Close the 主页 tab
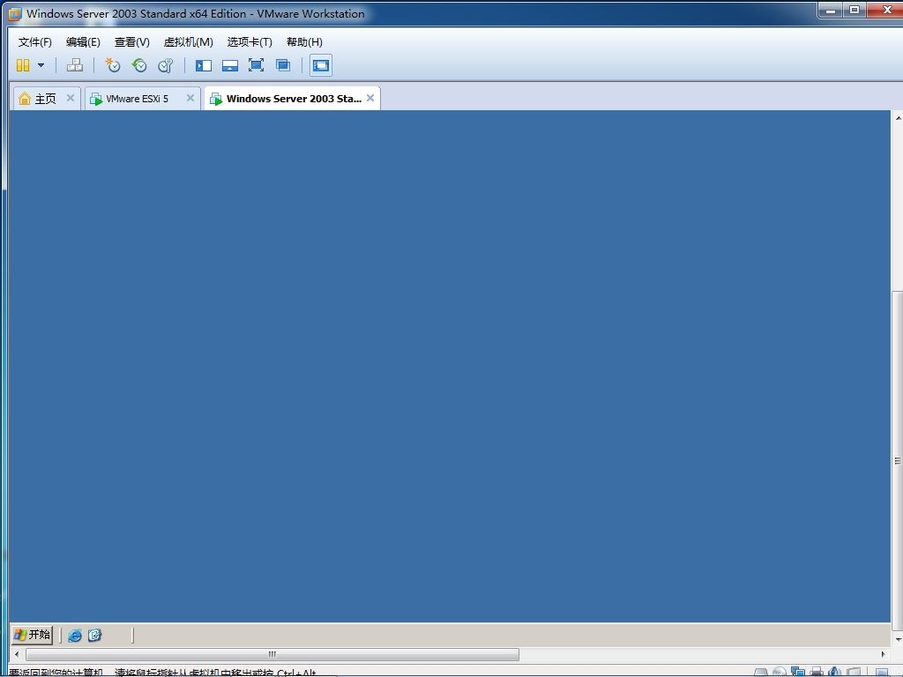903x677 pixels. 71,98
